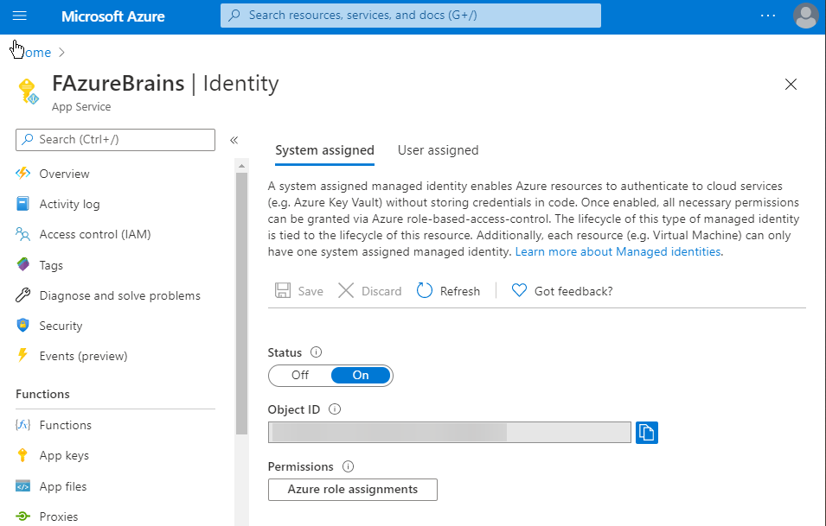826x526 pixels.
Task: Switch Status toggle to Off
Action: [300, 376]
